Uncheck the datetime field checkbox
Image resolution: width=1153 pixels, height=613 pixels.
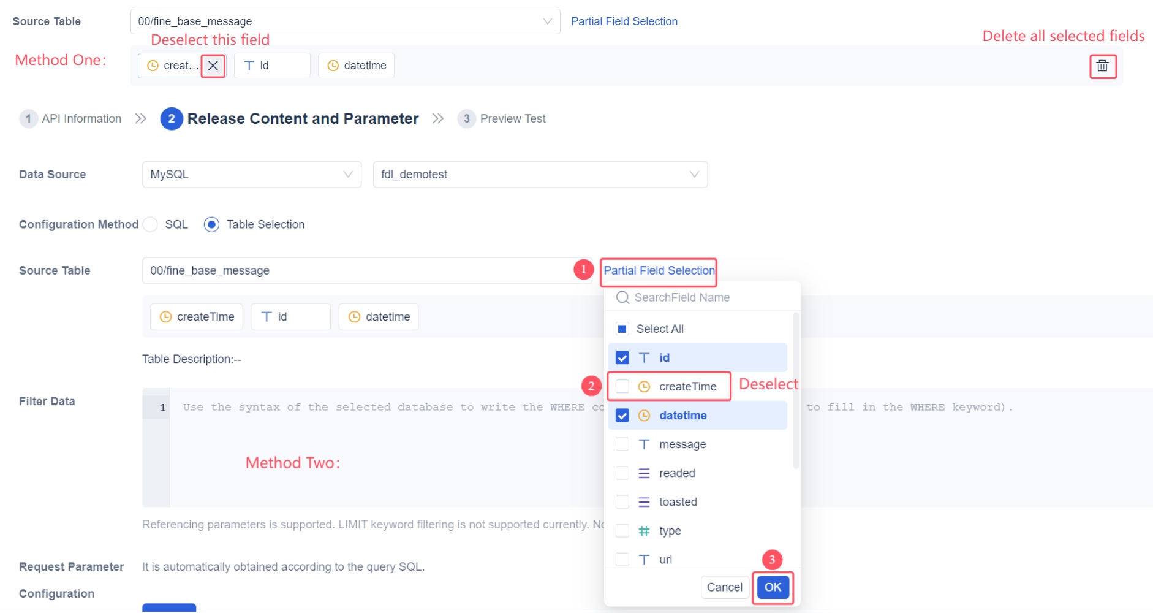(x=622, y=416)
